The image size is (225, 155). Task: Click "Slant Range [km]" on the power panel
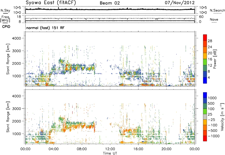pyautogui.click(x=8, y=59)
